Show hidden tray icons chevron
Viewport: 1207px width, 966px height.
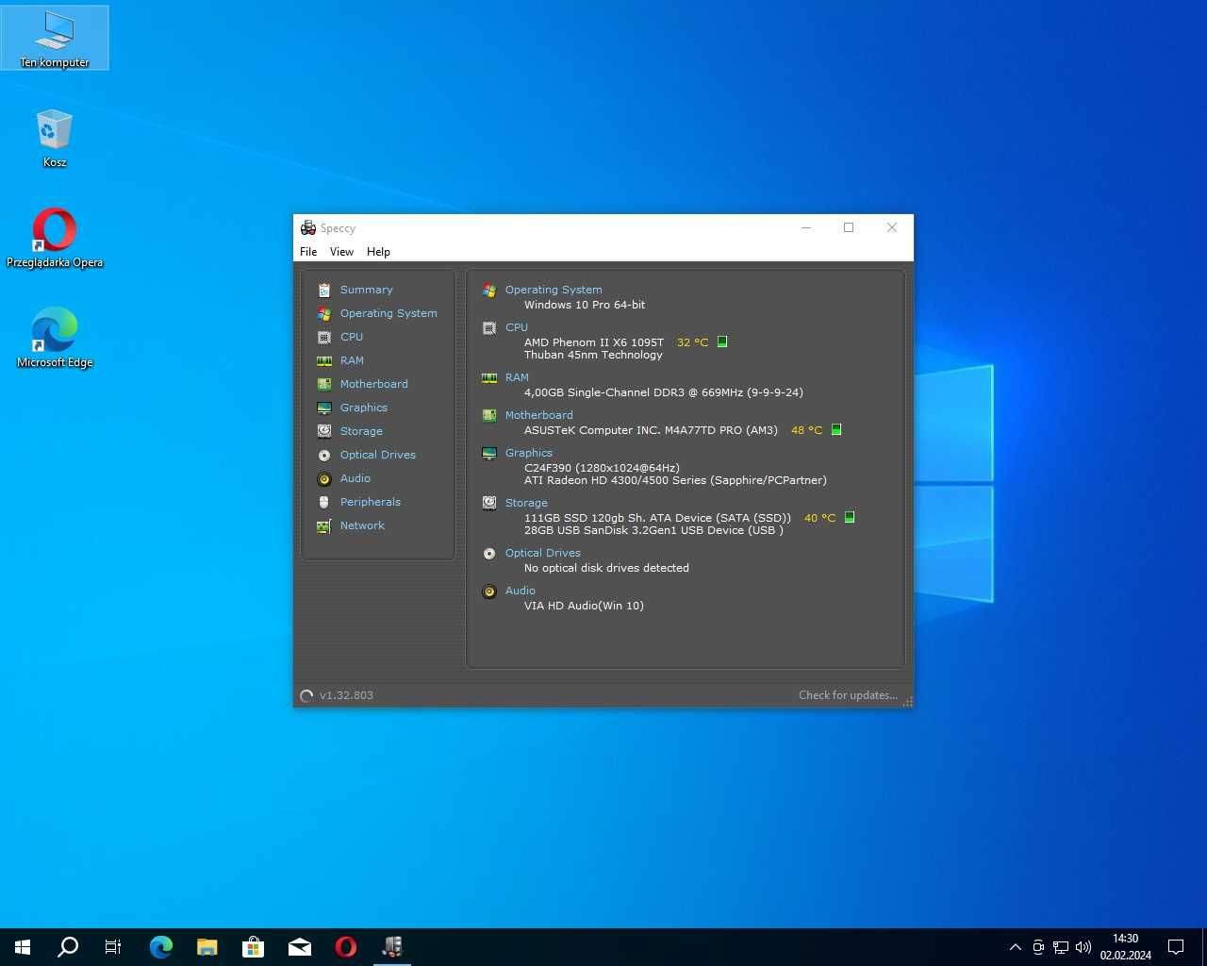(1015, 947)
